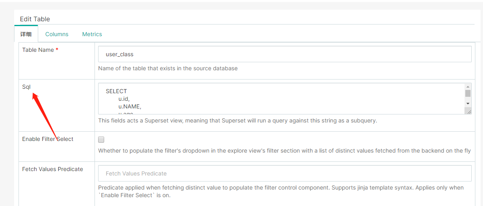The height and width of the screenshot is (206, 483).
Task: Click the Enable Filter Select label
Action: 47,139
